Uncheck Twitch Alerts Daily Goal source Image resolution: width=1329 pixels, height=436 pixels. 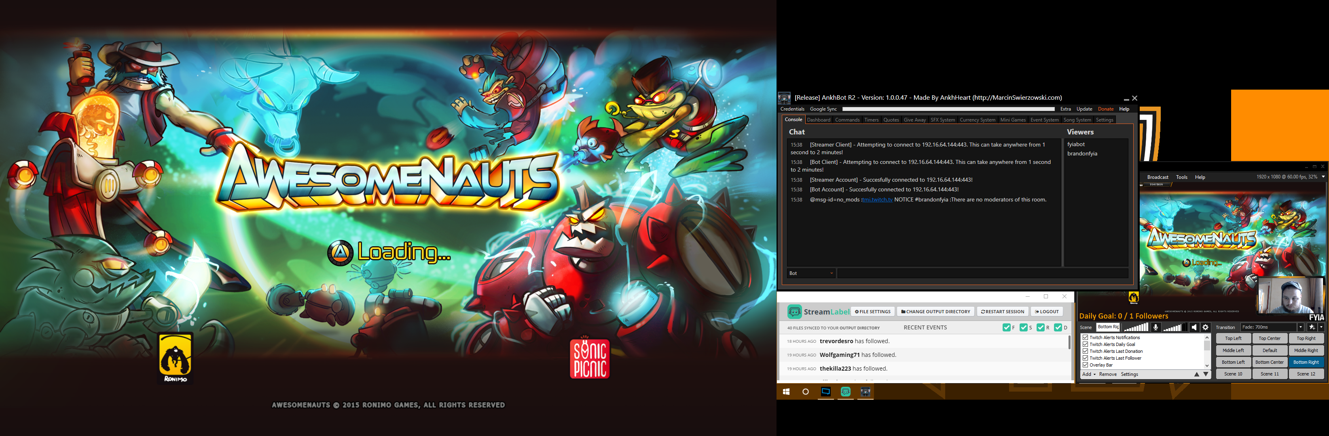(1086, 344)
